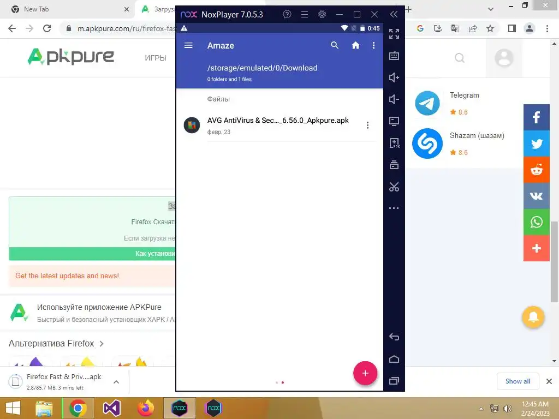The image size is (559, 419).
Task: Open NoxPlayer settings gear
Action: pyautogui.click(x=322, y=14)
